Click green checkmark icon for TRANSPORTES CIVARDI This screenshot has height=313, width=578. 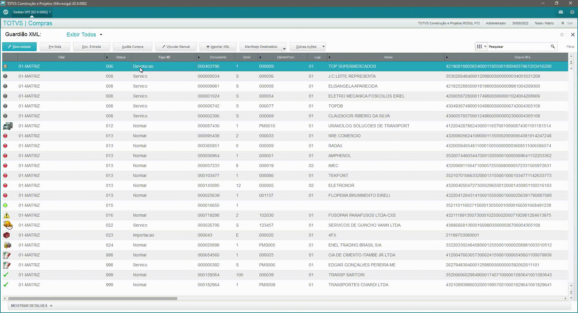(5, 285)
